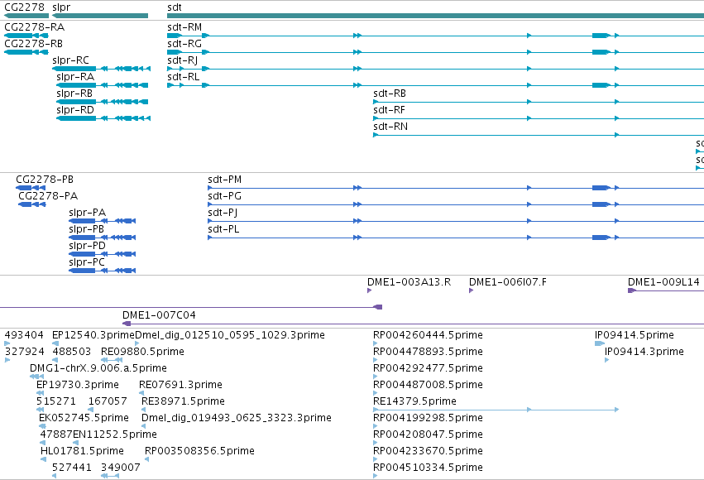This screenshot has width=704, height=480.
Task: Select the slpr gene bar
Action: pyautogui.click(x=100, y=16)
